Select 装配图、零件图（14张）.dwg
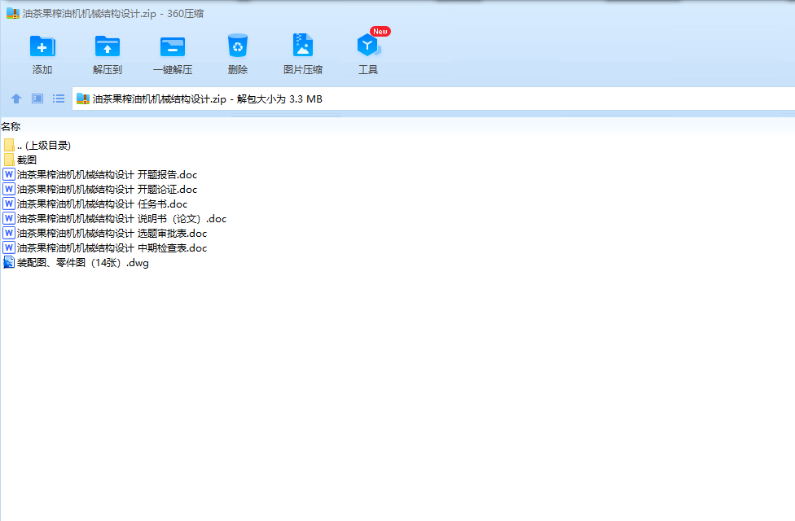This screenshot has height=521, width=795. (82, 263)
